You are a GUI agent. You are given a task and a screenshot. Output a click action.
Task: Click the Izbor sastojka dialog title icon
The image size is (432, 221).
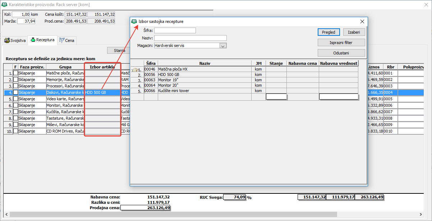(134, 21)
